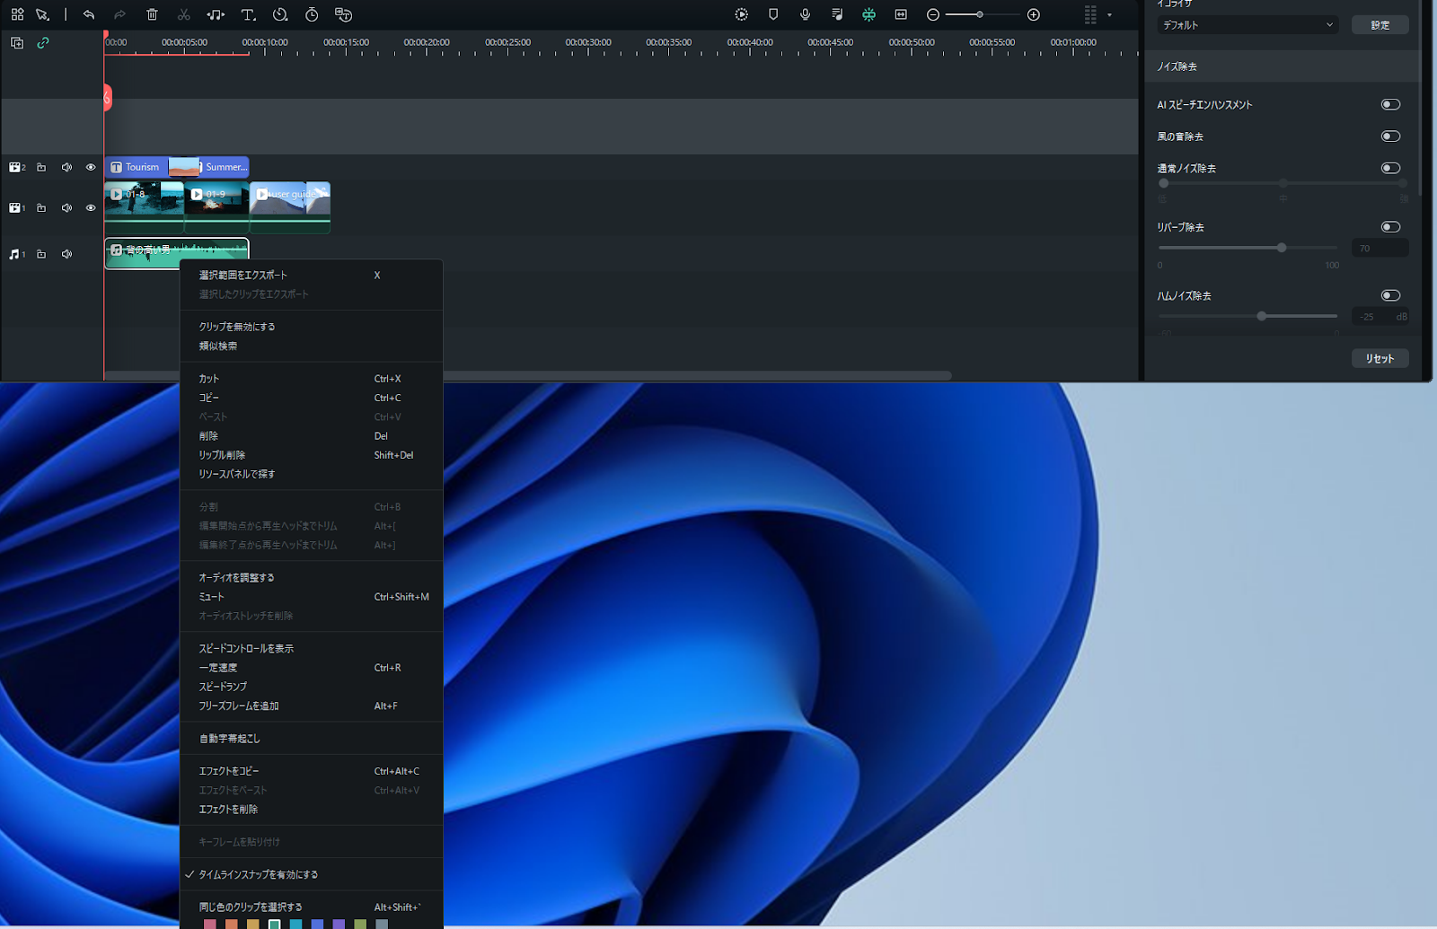
Task: Enable 通常ノイズ除去 switch
Action: coord(1390,168)
